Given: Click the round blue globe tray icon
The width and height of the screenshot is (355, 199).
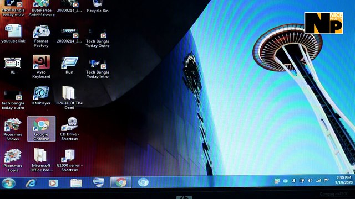Looking at the screenshot, I should point(285,181).
